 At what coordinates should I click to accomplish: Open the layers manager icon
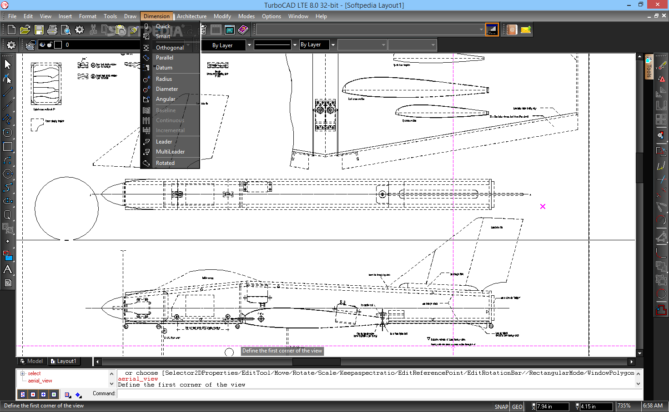click(30, 45)
